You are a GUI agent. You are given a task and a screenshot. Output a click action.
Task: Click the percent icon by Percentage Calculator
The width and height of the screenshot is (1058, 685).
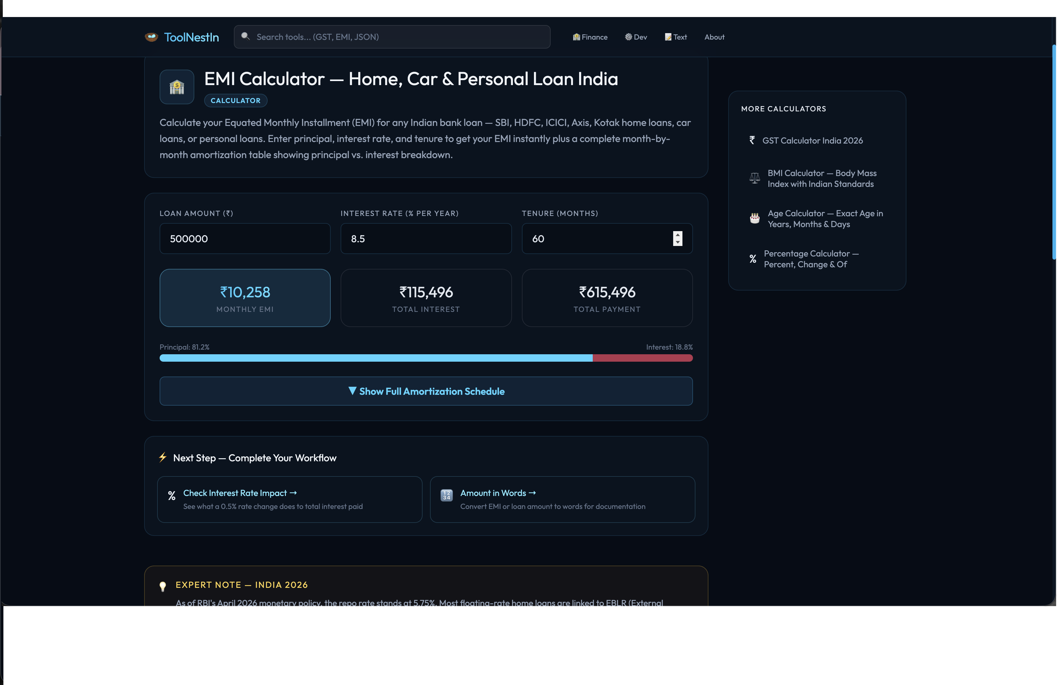753,259
